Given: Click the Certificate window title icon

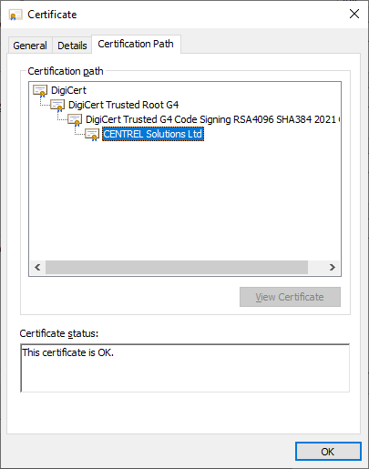Looking at the screenshot, I should pyautogui.click(x=15, y=15).
